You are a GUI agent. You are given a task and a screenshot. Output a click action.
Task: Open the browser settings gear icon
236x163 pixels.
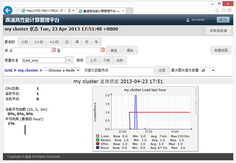pyautogui.click(x=229, y=10)
